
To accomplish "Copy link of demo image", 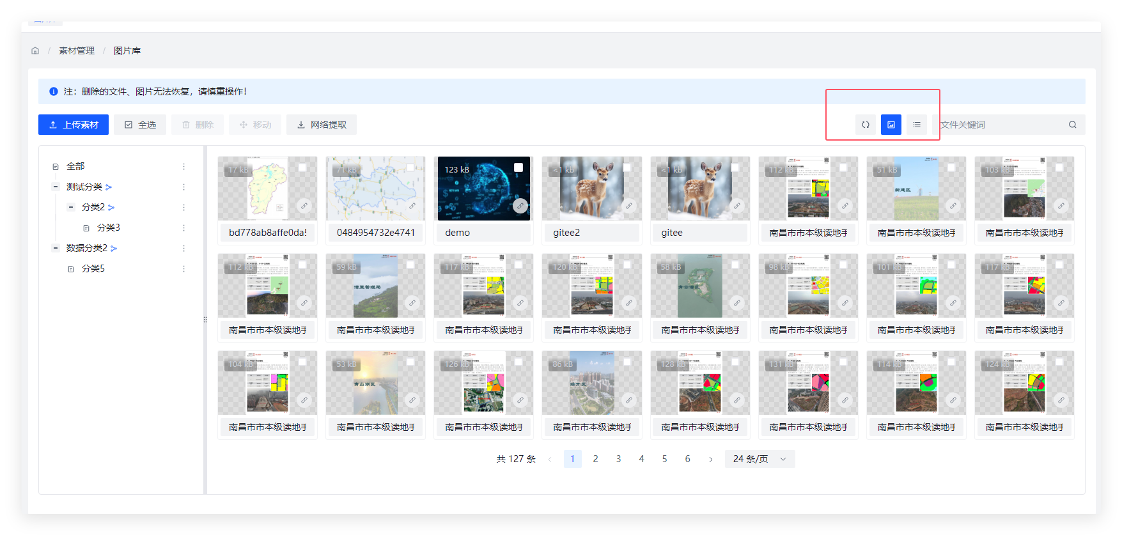I will click(x=520, y=206).
